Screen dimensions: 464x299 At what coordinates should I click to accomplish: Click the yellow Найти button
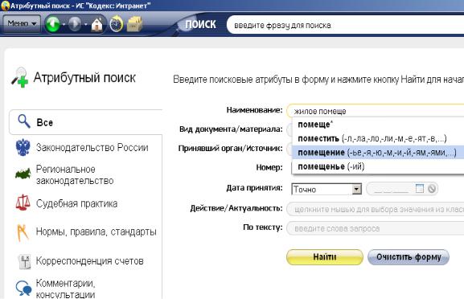(x=325, y=256)
